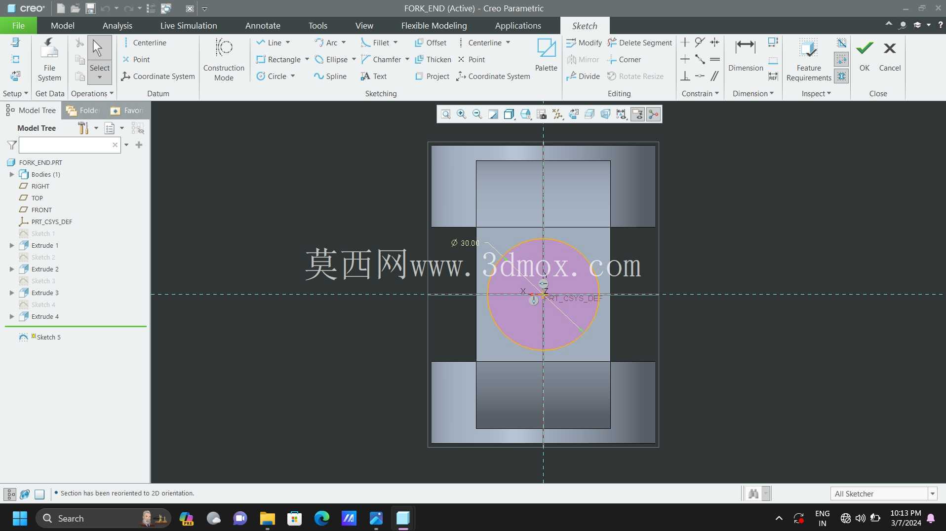
Task: Switch to Flexible Modeling tab
Action: click(434, 26)
